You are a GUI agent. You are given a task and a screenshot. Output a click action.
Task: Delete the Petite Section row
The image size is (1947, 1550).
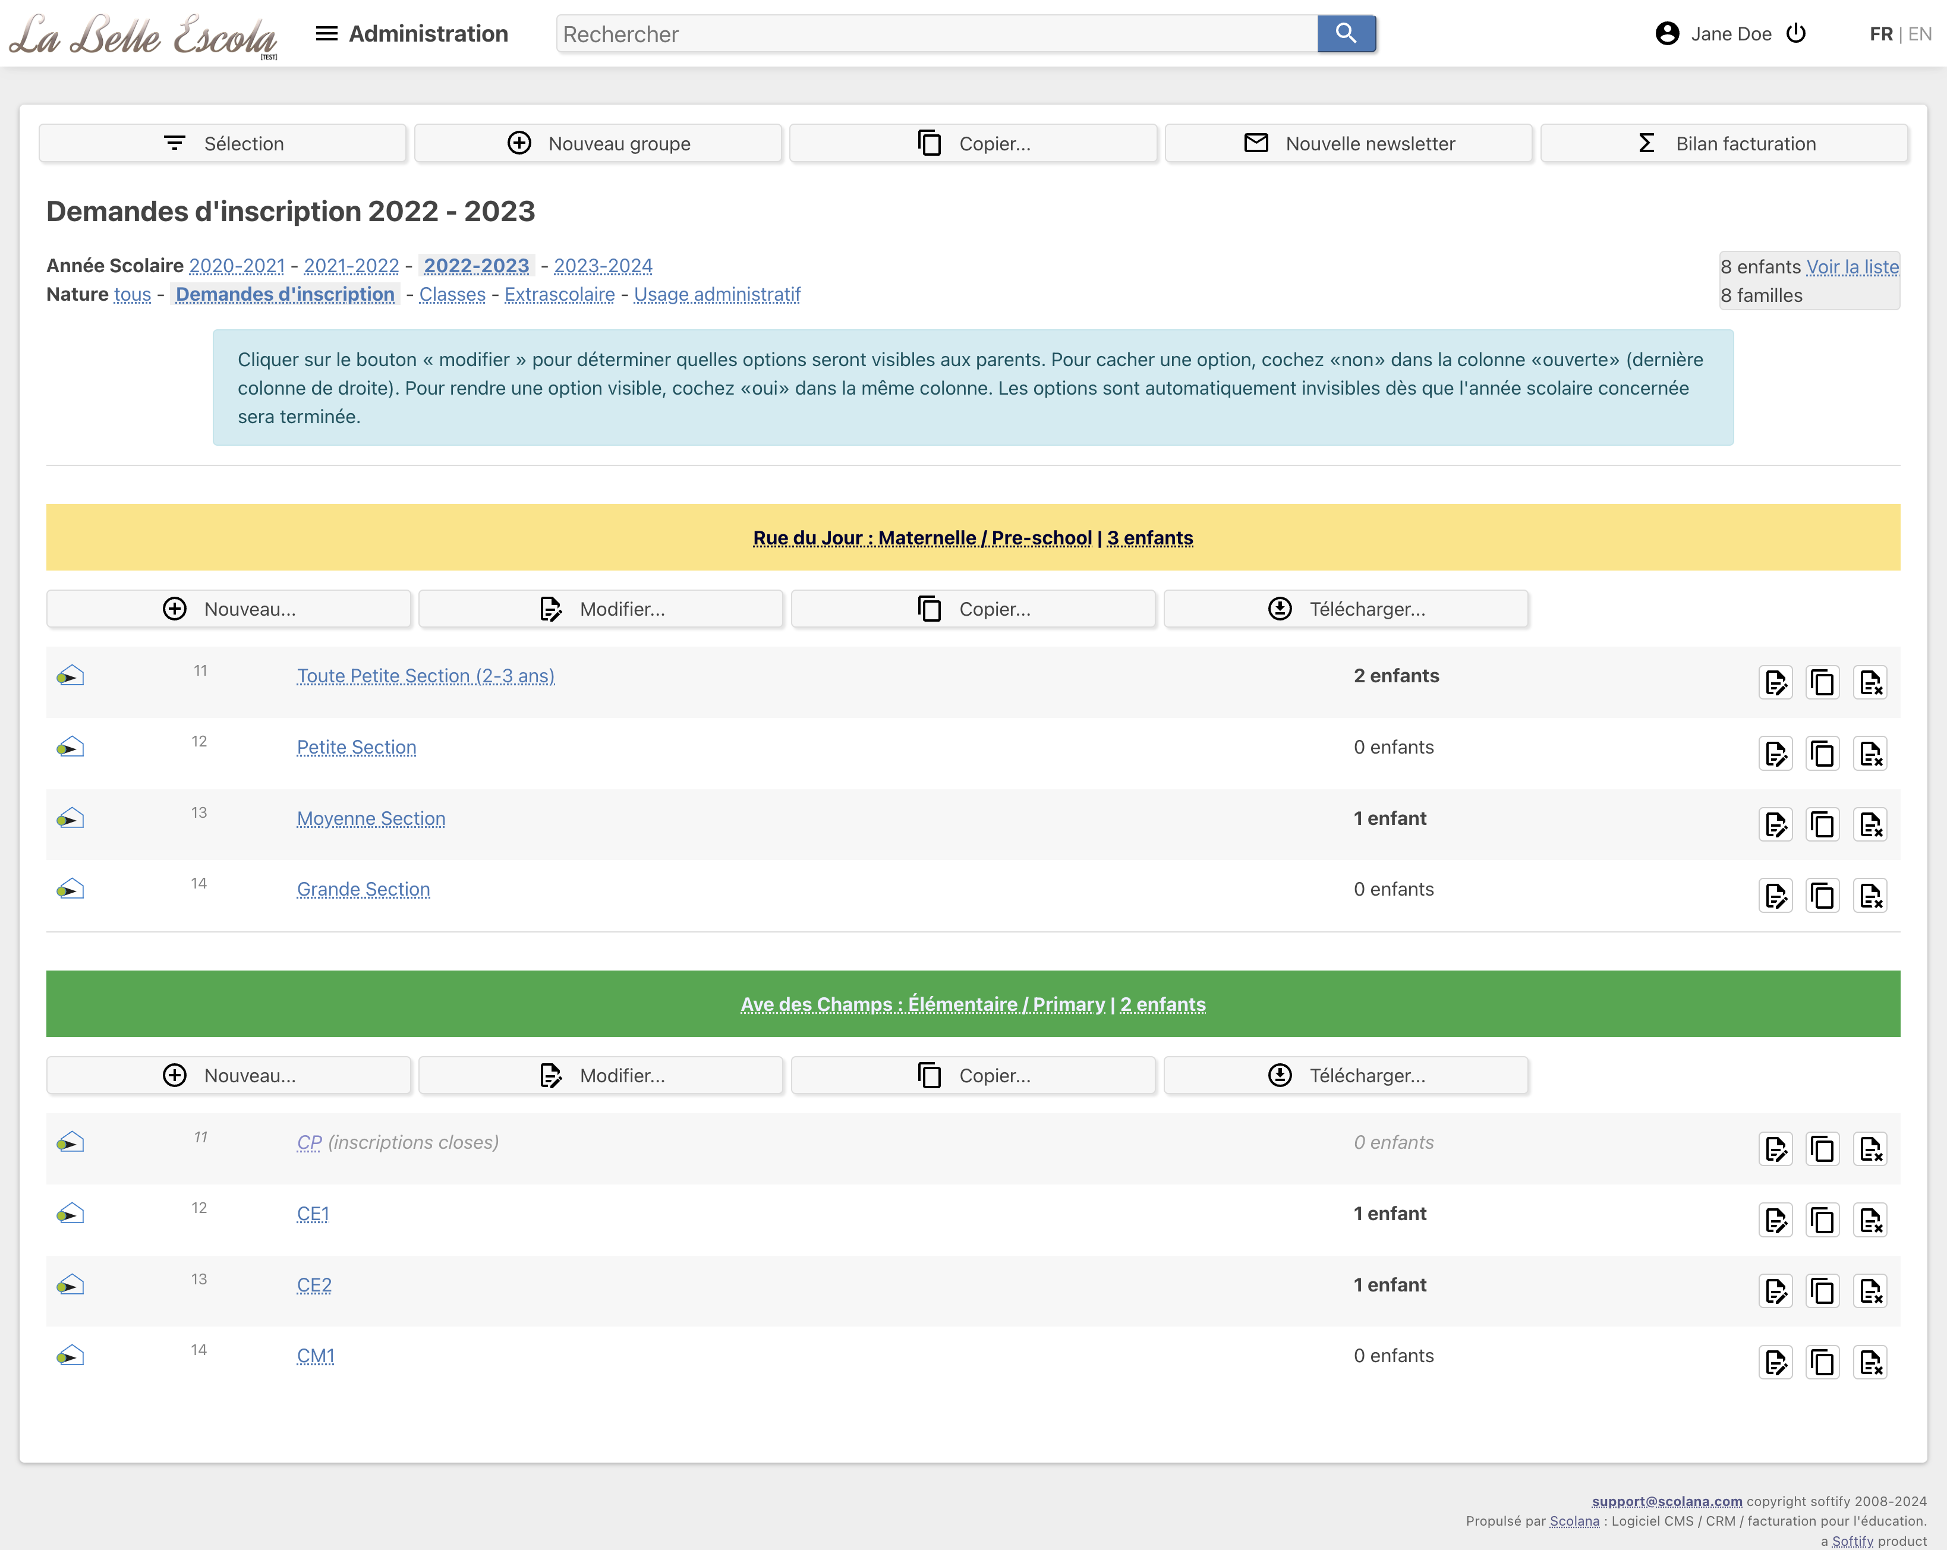1870,754
